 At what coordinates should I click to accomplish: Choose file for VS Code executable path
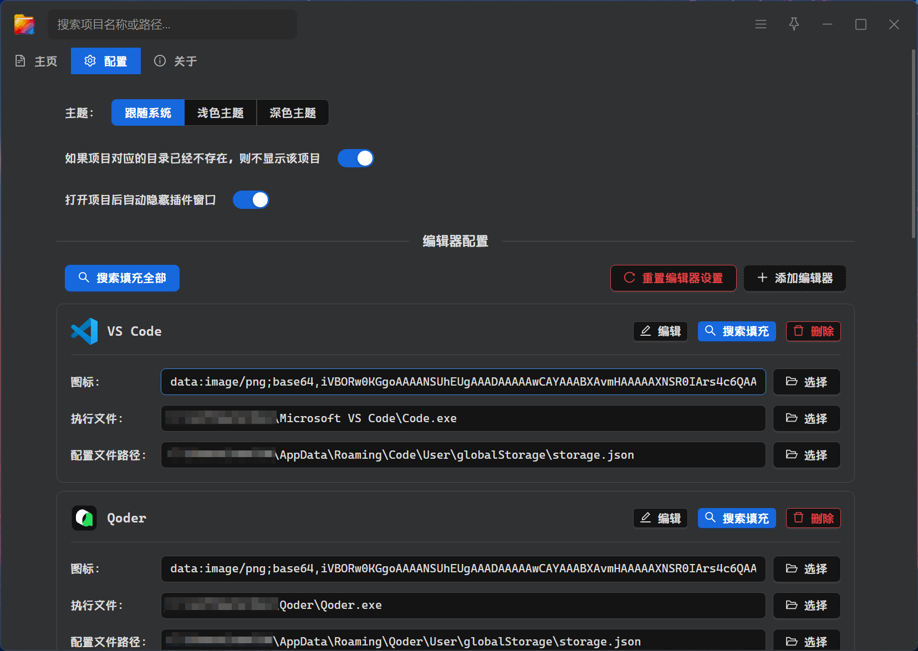click(807, 418)
